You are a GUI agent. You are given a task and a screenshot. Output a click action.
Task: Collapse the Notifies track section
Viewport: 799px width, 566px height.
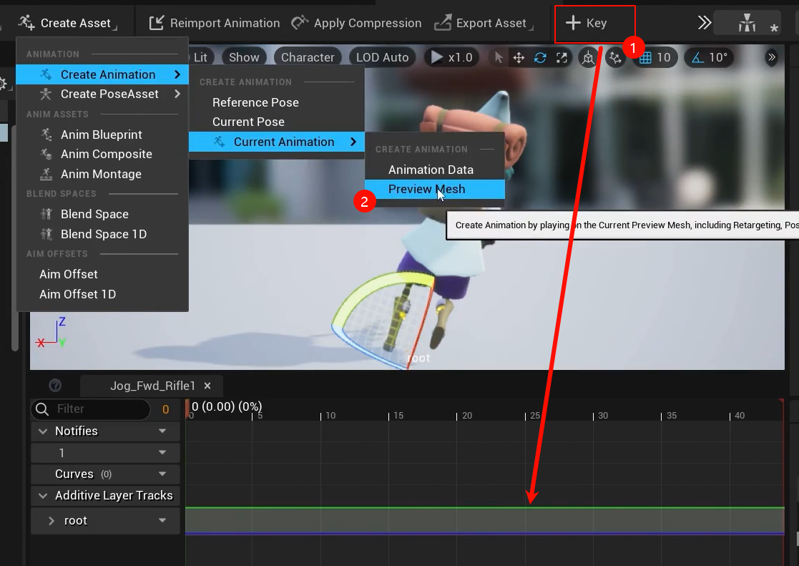pyautogui.click(x=44, y=431)
